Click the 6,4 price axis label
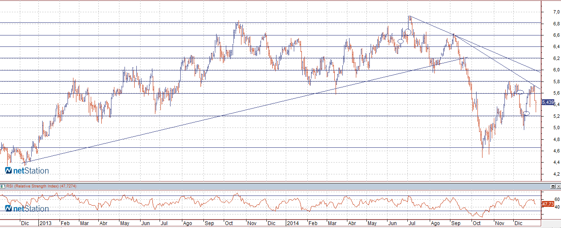This screenshot has height=228, width=561. (557, 47)
